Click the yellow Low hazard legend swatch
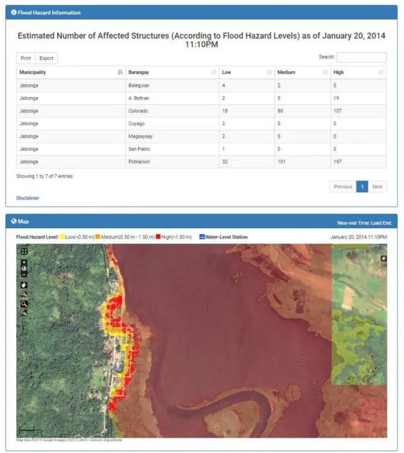The height and width of the screenshot is (453, 404). coord(62,237)
